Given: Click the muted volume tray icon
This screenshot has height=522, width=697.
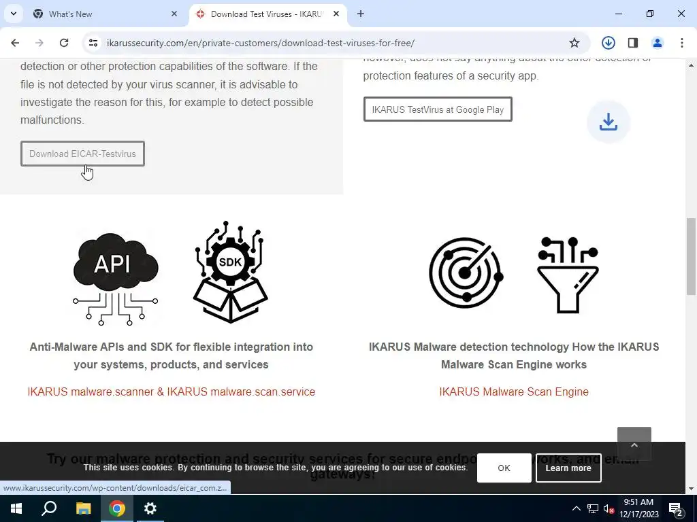Looking at the screenshot, I should coord(609,508).
